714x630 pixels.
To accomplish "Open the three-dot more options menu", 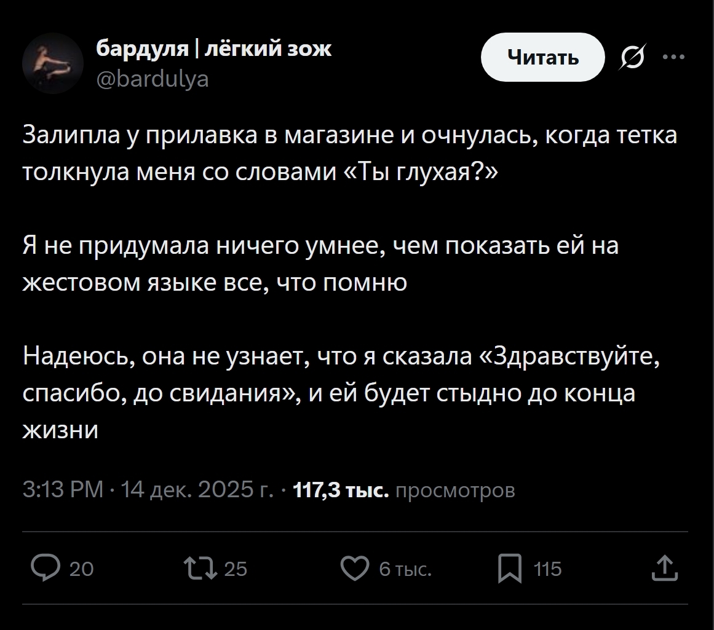I will tap(673, 58).
